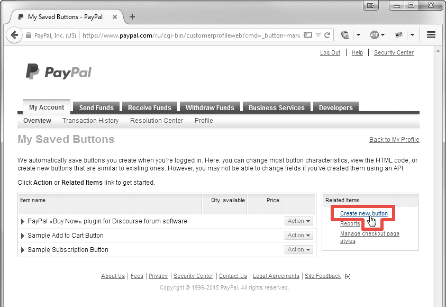Switch to the Receive Funds tab
Image resolution: width=446 pixels, height=307 pixels.
150,108
